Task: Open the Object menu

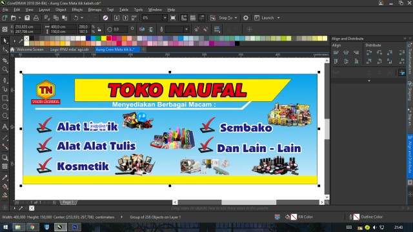Action: point(61,10)
